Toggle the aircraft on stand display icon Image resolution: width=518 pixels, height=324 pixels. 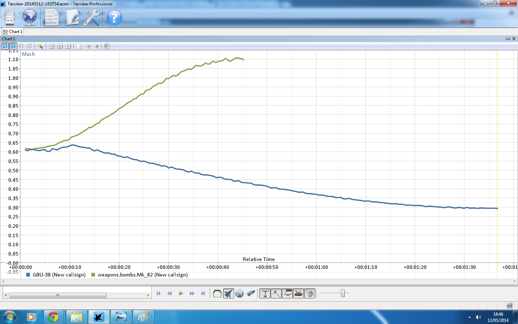[265, 294]
